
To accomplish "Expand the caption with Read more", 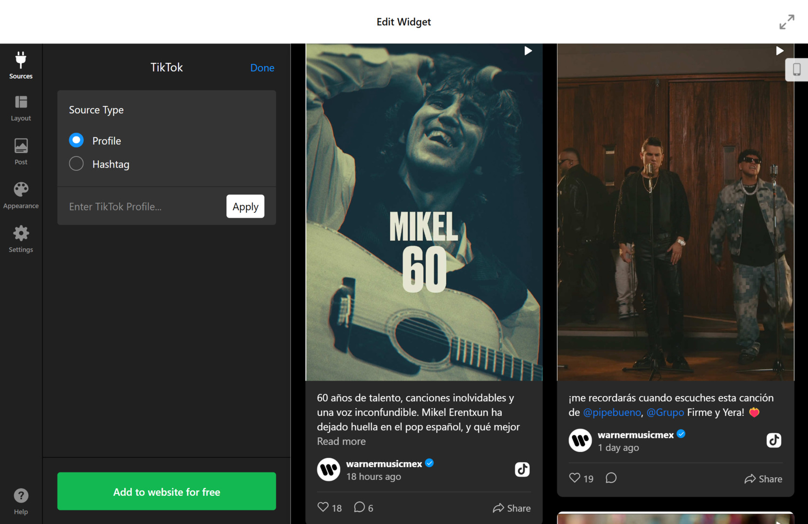I will pos(341,441).
